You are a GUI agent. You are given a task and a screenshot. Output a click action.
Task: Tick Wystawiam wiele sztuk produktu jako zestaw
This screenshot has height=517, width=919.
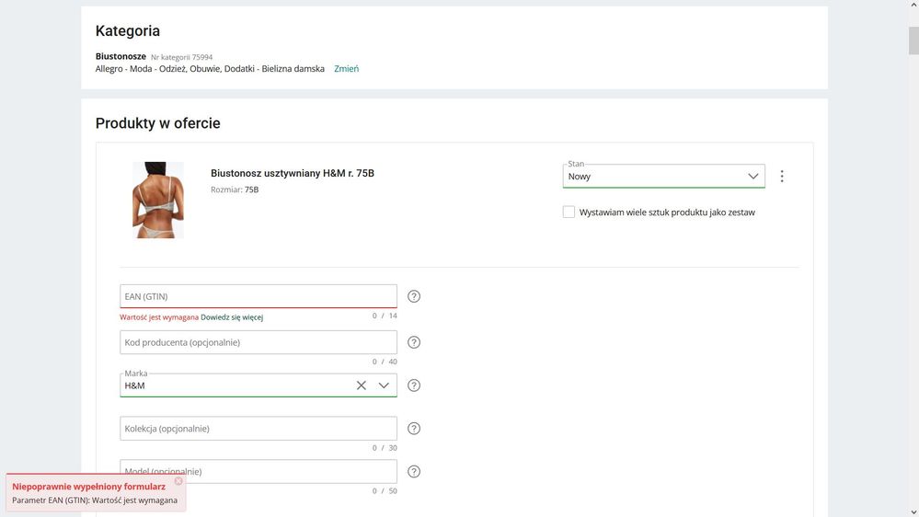click(569, 213)
